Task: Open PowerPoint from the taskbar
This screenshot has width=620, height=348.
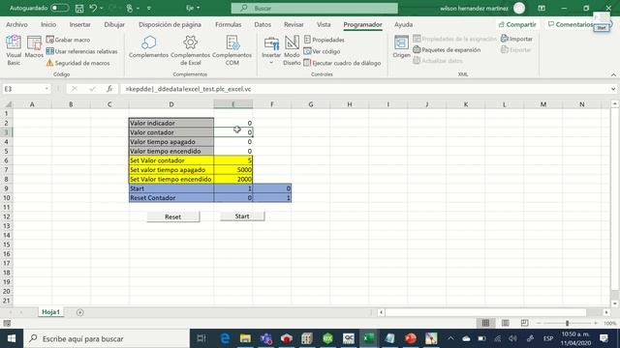Action: [x=411, y=338]
